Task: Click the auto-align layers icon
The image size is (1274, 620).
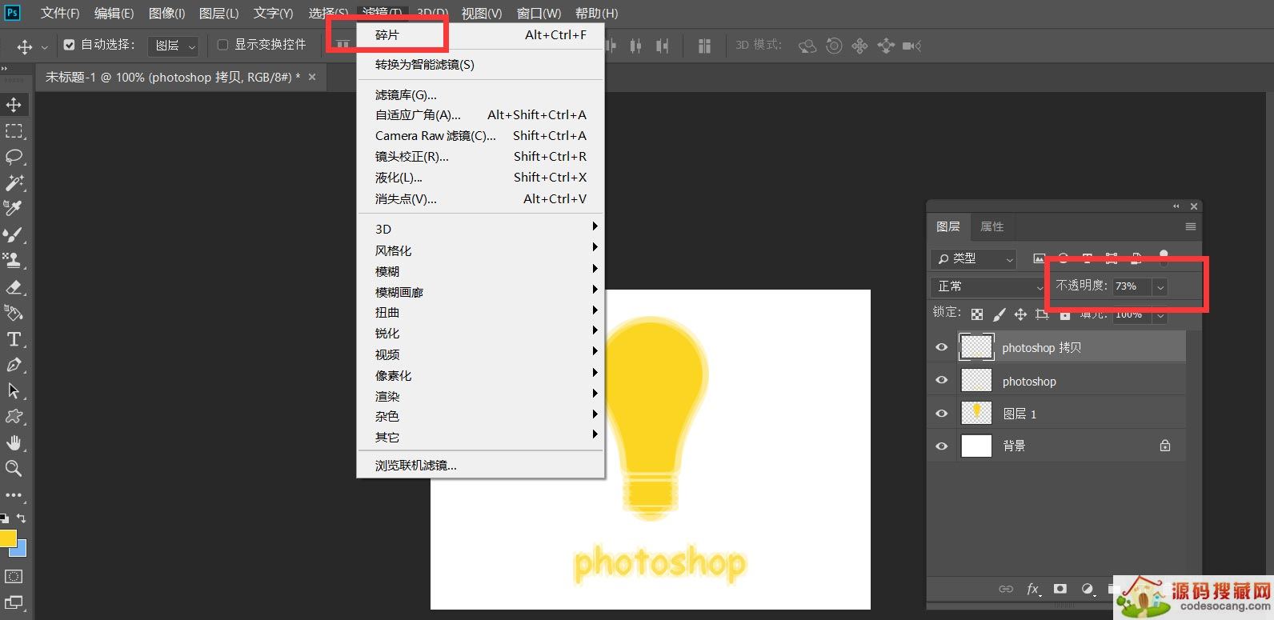Action: pos(704,46)
